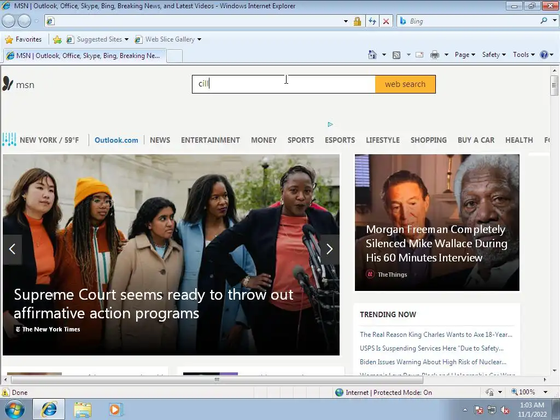Open USPS Suspending Services trending link
This screenshot has width=560, height=420.
tap(431, 348)
